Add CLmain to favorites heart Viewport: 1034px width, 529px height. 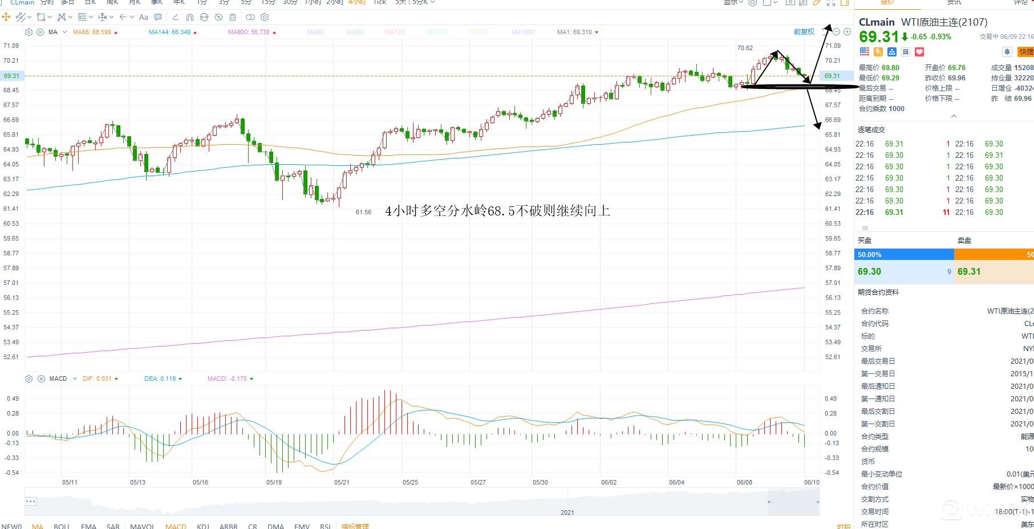tap(919, 52)
